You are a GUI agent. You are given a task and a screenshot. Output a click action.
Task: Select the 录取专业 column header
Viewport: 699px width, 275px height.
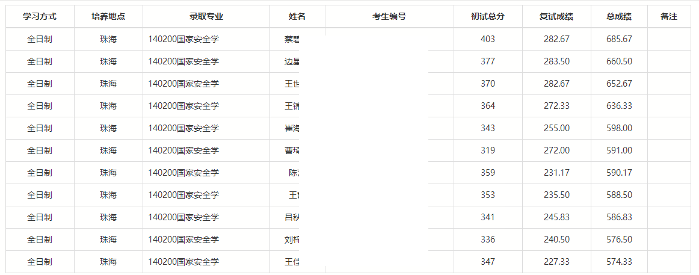tap(206, 17)
